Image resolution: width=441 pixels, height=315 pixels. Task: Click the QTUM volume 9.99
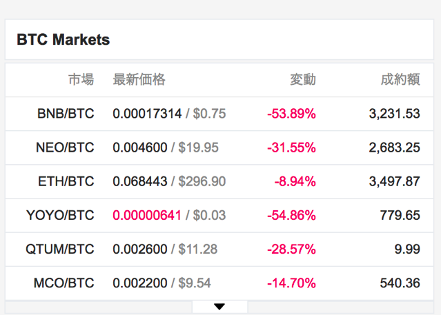(407, 250)
